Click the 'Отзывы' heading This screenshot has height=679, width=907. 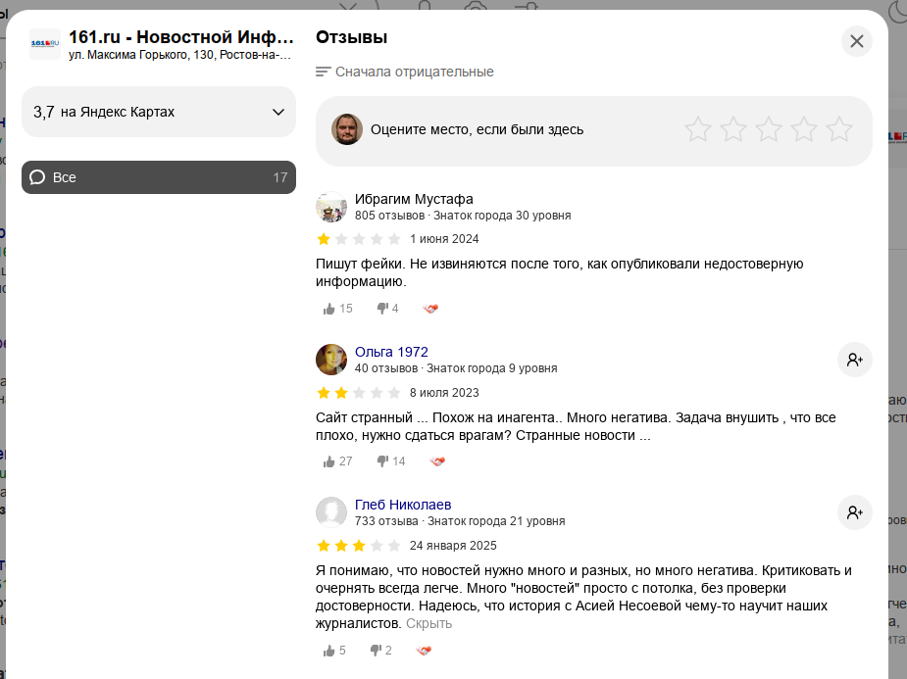pyautogui.click(x=351, y=37)
